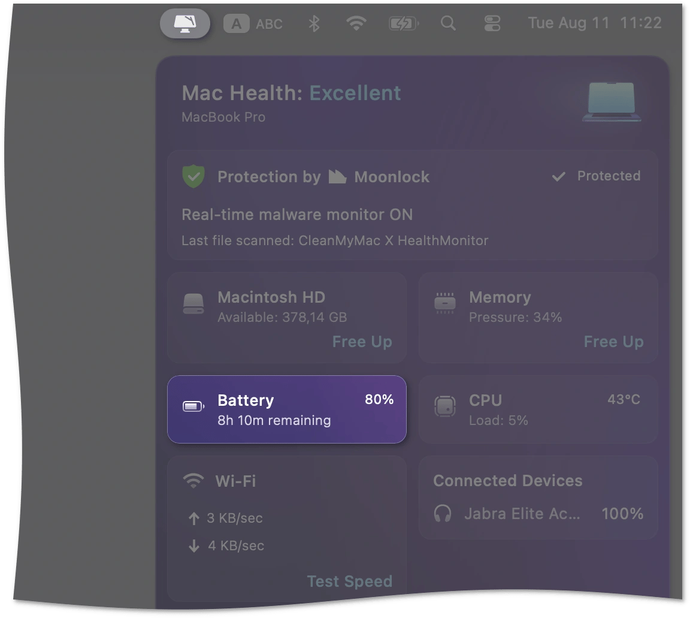Switch the ABC input source menu
The image size is (690, 618).
253,24
